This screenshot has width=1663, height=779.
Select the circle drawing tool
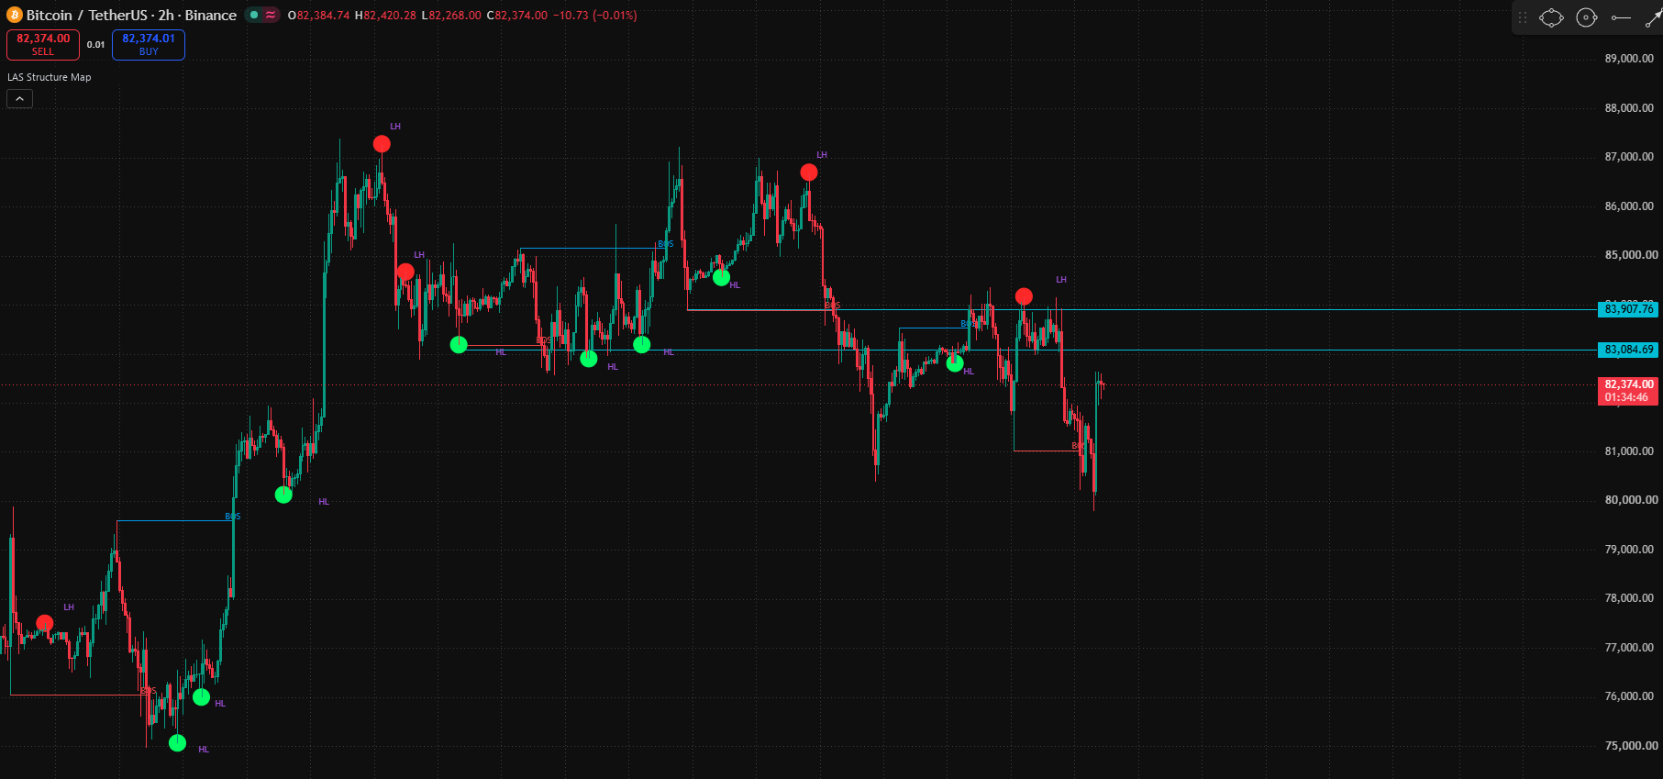pyautogui.click(x=1587, y=17)
